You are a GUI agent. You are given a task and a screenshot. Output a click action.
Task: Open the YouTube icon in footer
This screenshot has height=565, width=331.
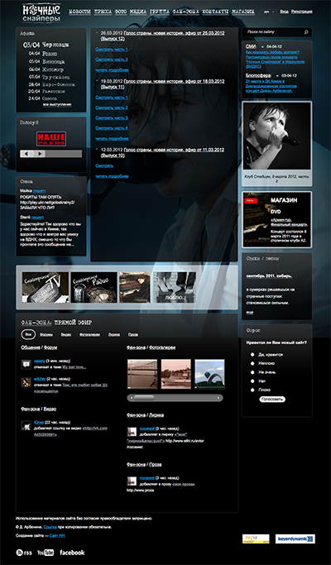tap(45, 553)
